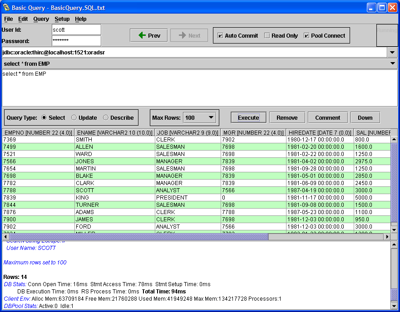Screen dimensions: 400x312
Task: Focus the Password field
Action: tap(76, 41)
